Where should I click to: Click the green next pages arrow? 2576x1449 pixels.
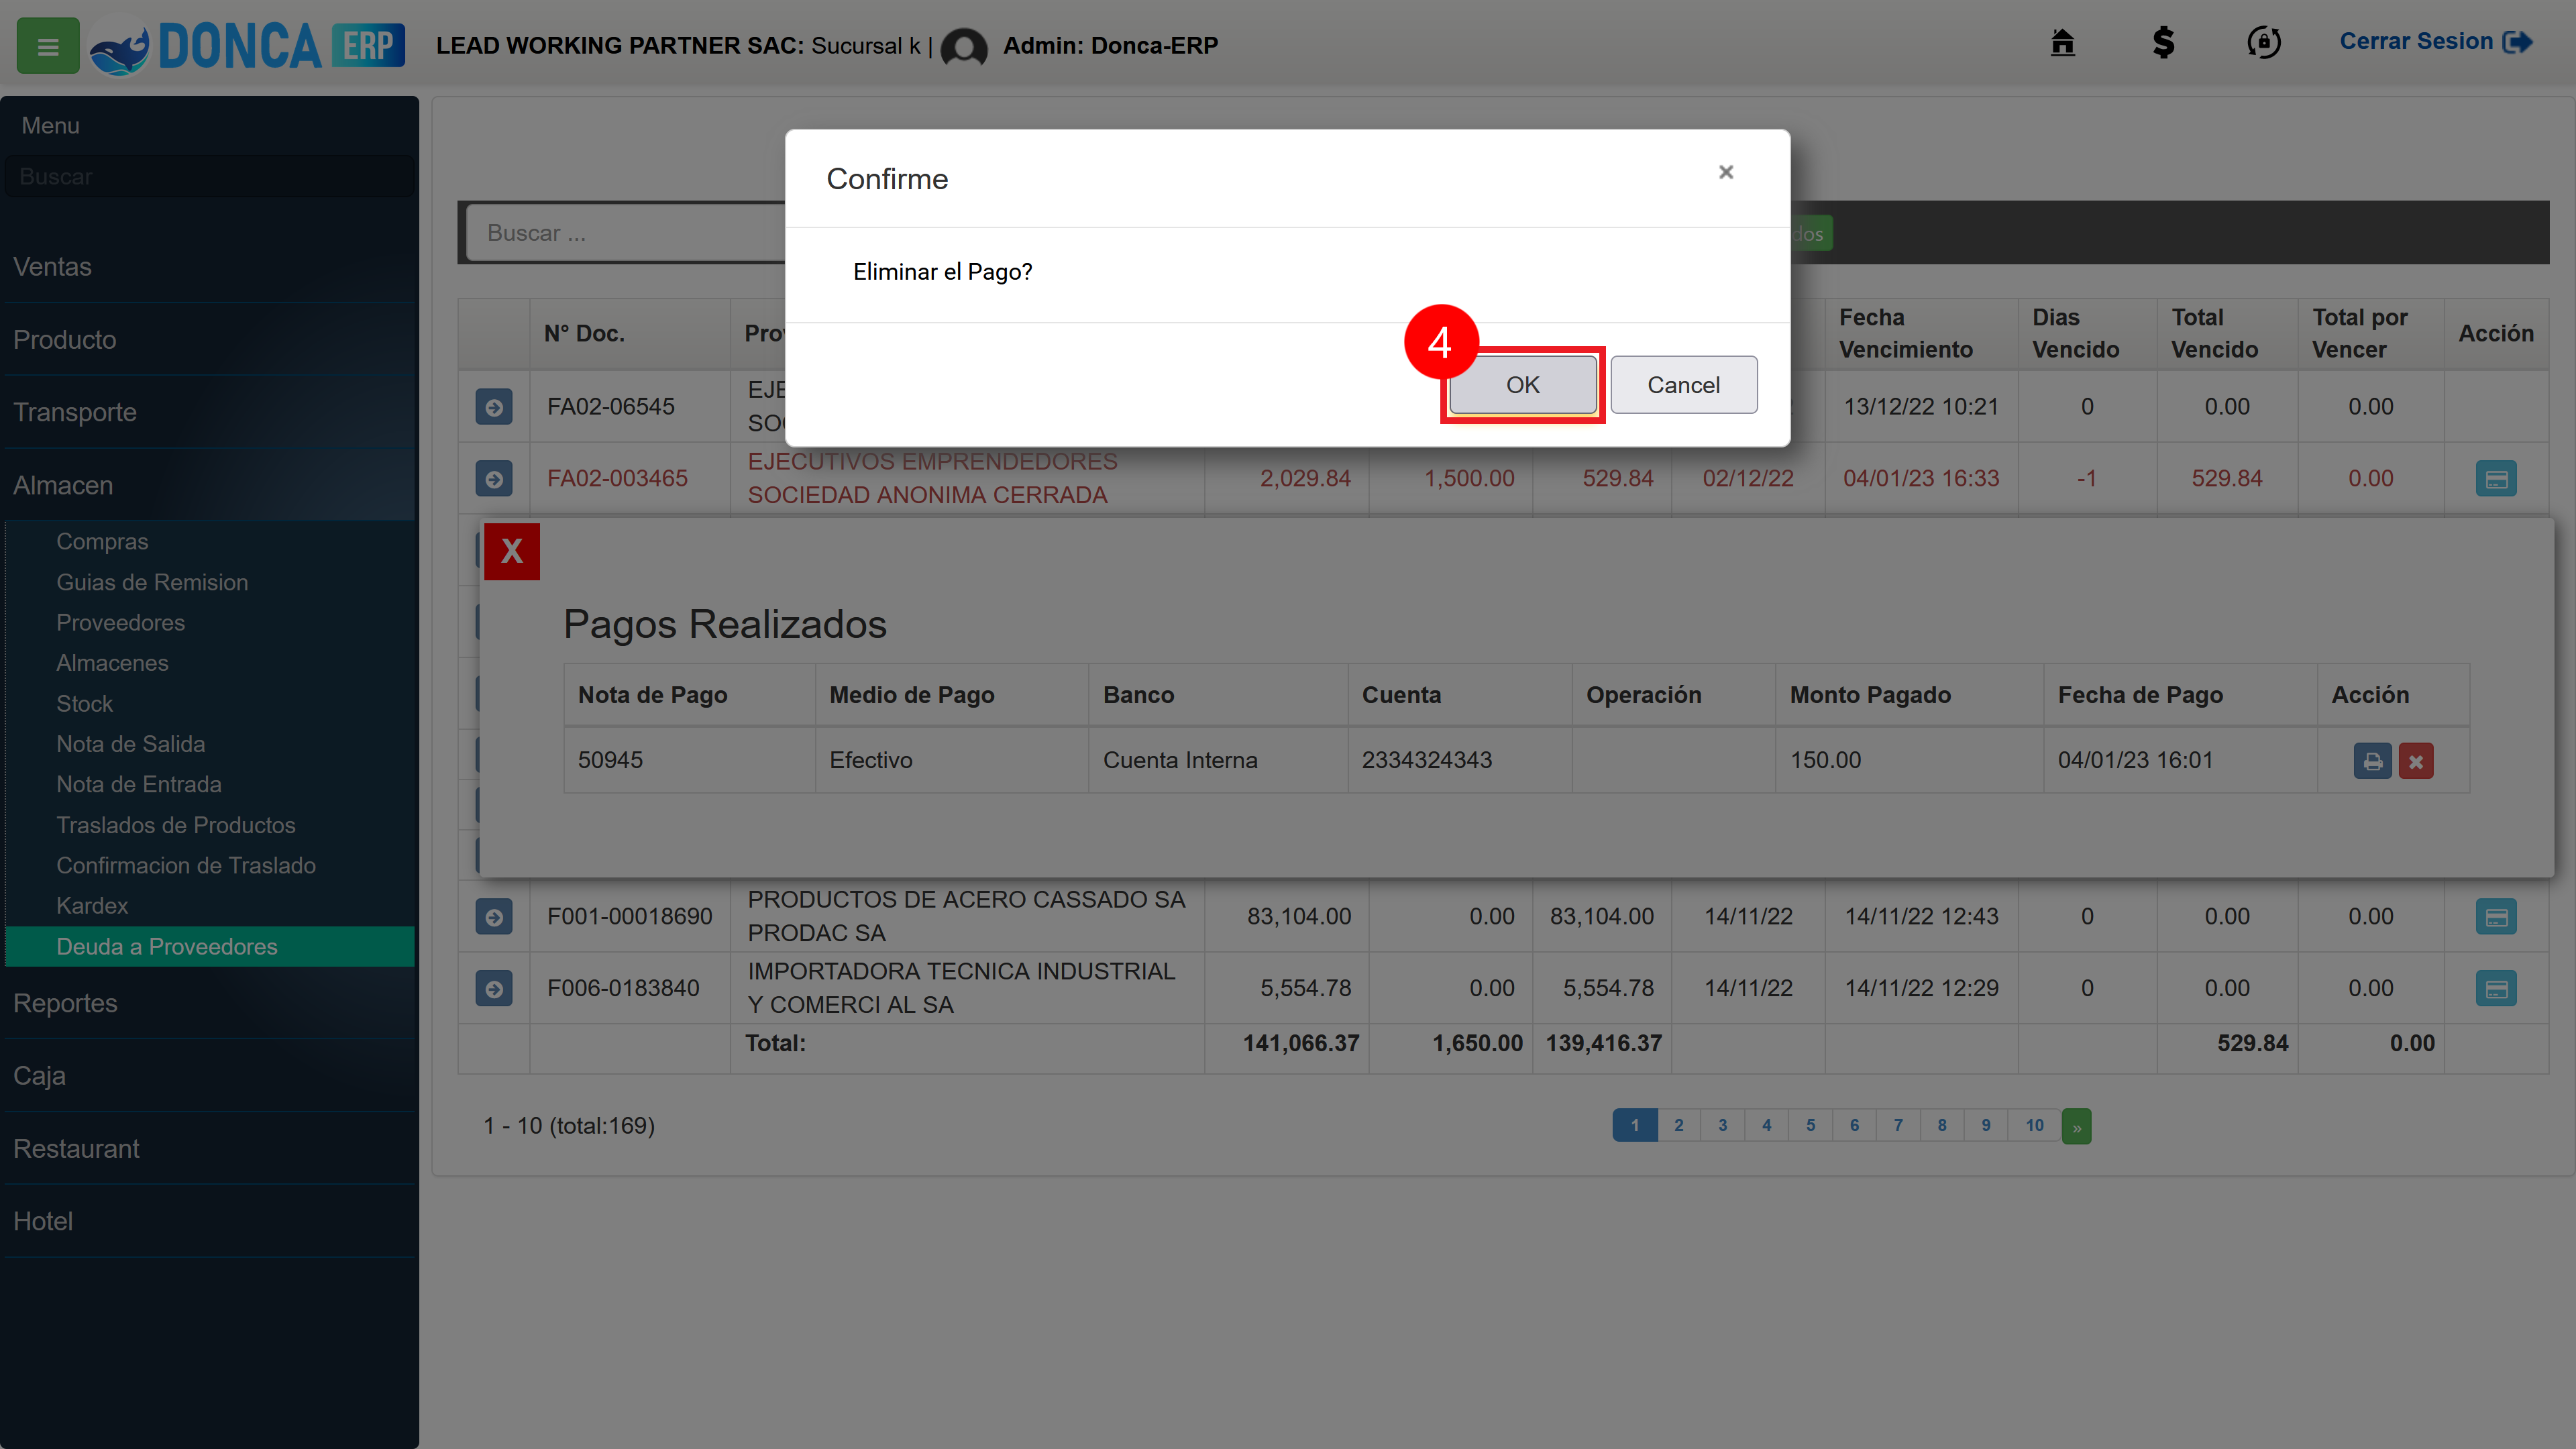[2077, 1126]
